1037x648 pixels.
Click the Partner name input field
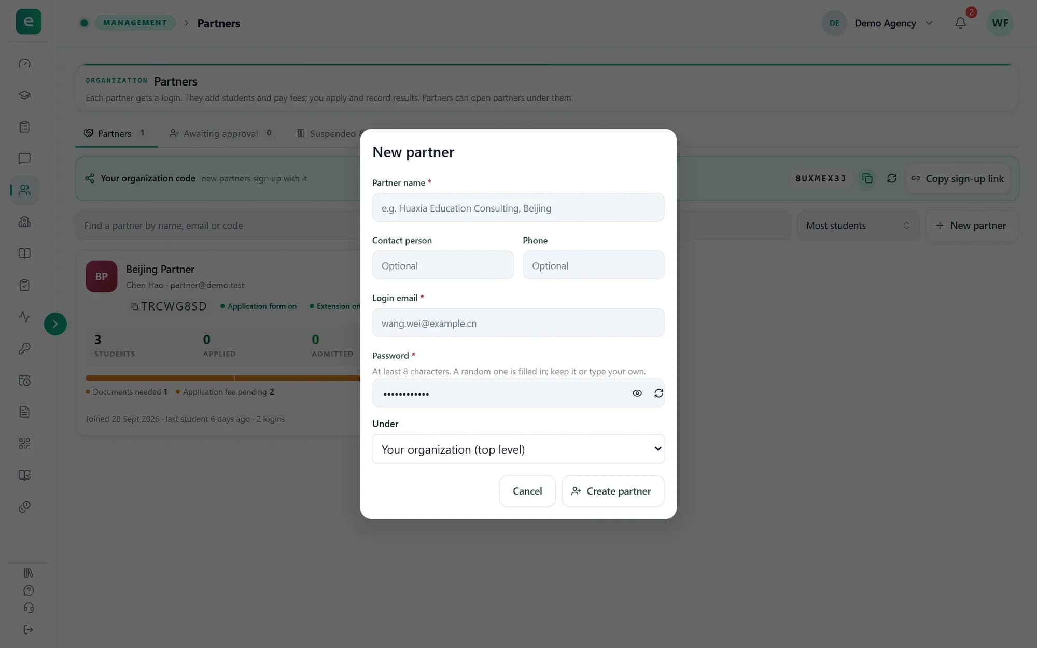click(x=518, y=207)
